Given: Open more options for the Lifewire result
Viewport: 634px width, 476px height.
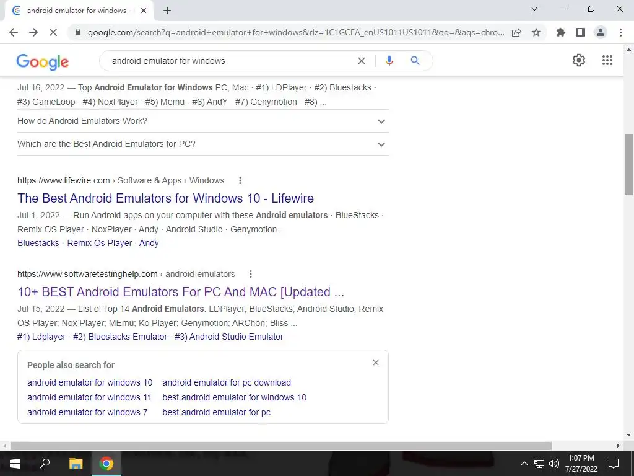Looking at the screenshot, I should point(240,180).
